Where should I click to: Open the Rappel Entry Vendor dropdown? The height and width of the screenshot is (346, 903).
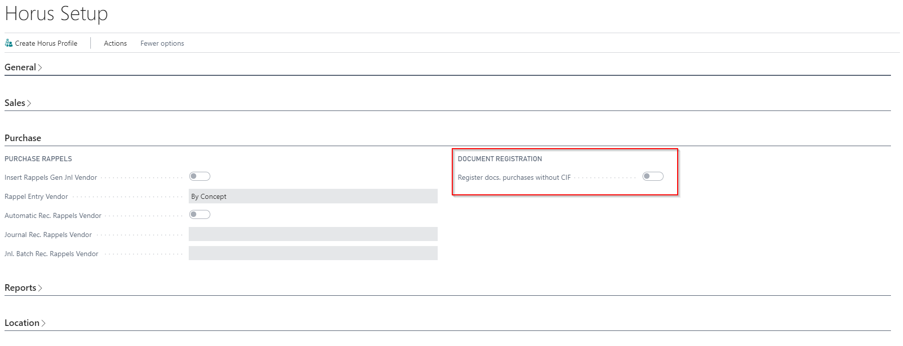[313, 196]
